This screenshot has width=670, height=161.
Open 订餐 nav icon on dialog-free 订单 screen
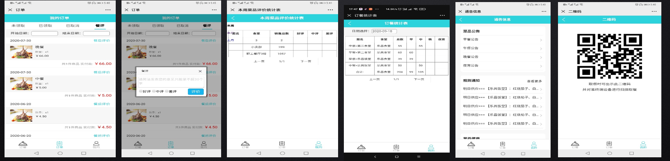[23, 145]
